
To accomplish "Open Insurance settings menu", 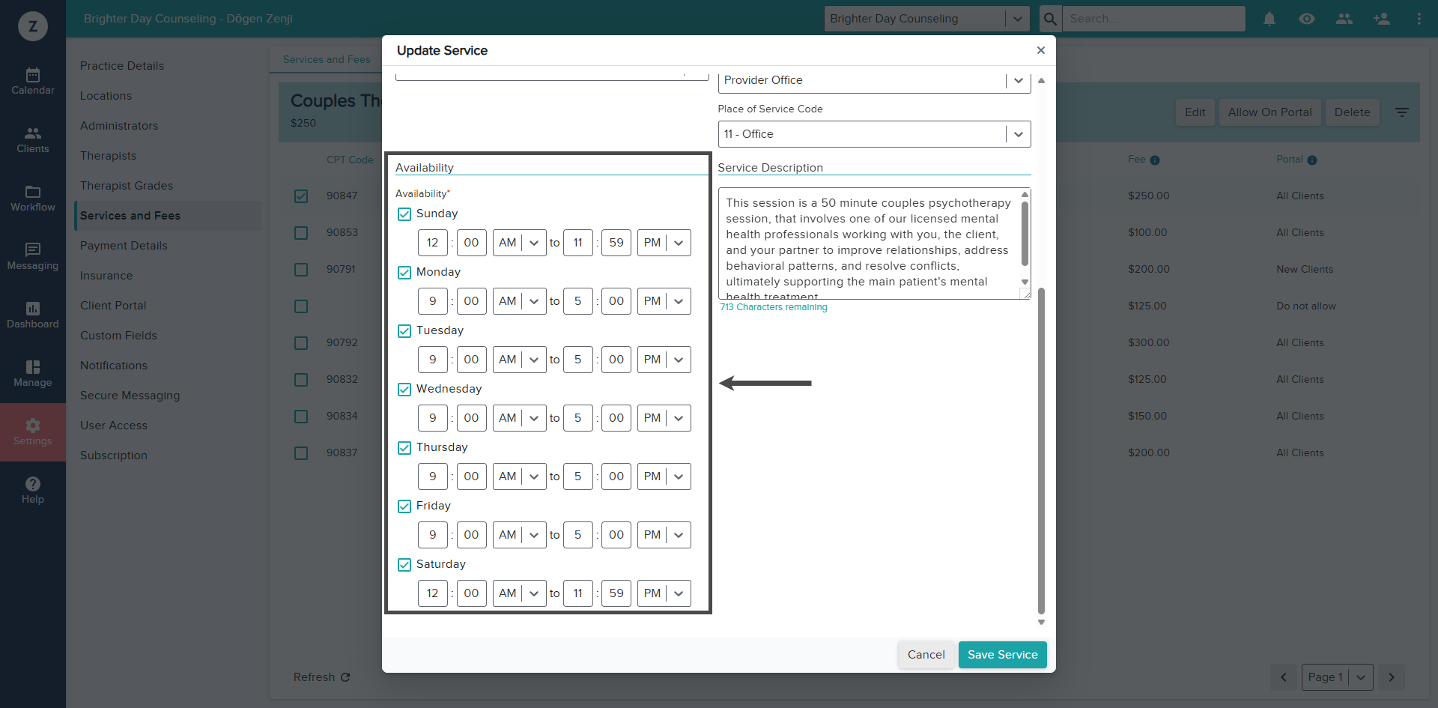I will [106, 276].
